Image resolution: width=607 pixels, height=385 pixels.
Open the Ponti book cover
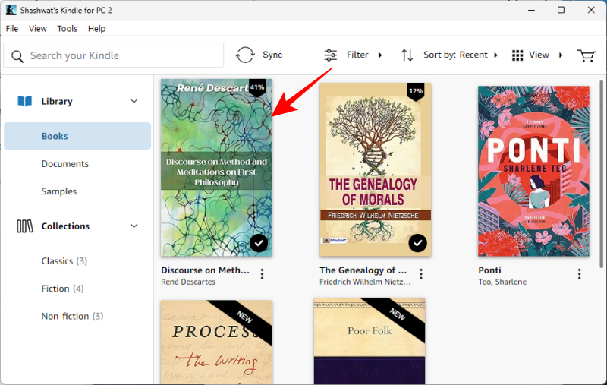tap(533, 171)
